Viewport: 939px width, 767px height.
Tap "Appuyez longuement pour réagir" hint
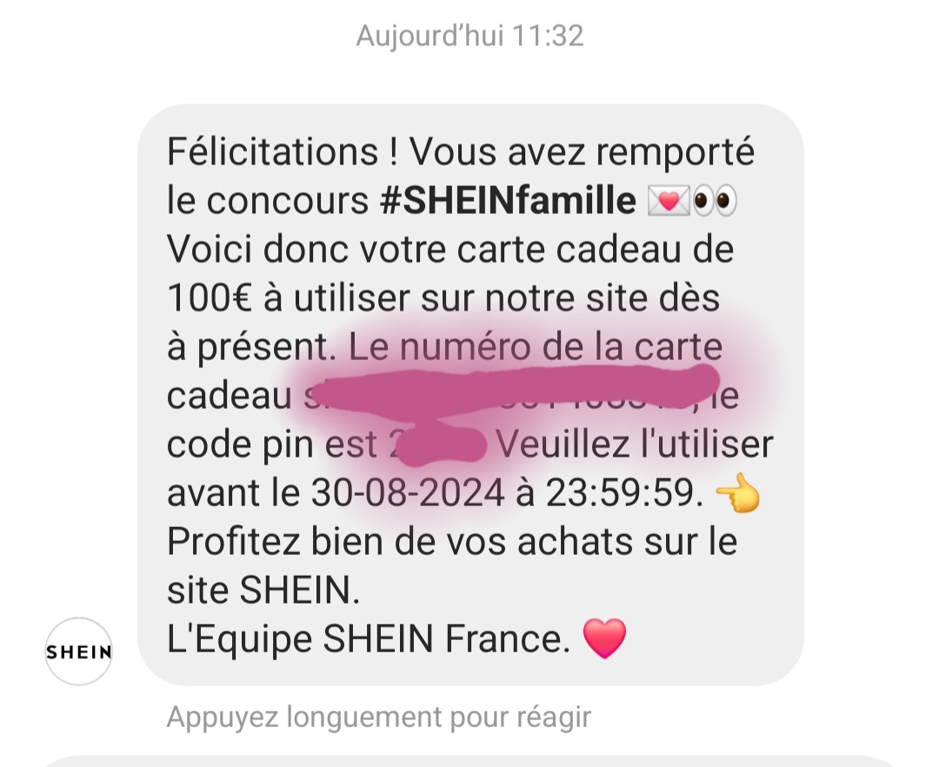378,717
